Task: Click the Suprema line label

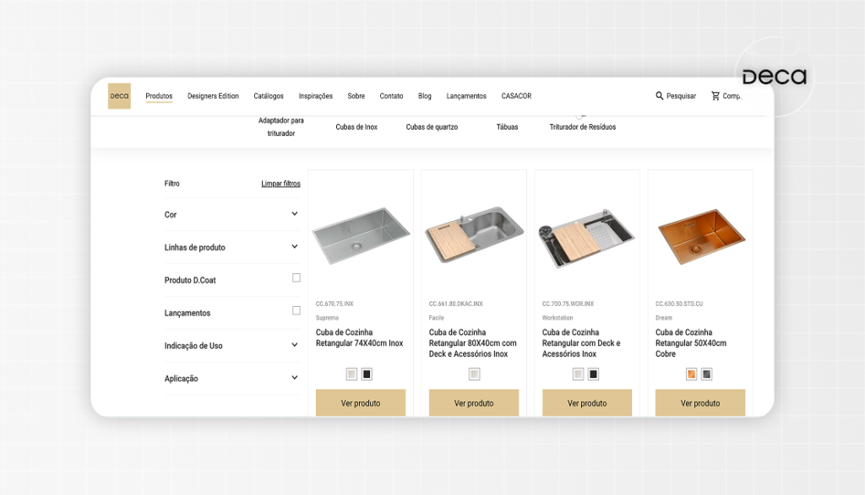Action: pyautogui.click(x=327, y=318)
